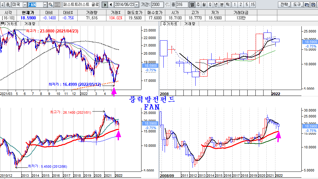Click the 15-minute interval button
Viewport: 318px width, 179px height.
tap(252, 5)
